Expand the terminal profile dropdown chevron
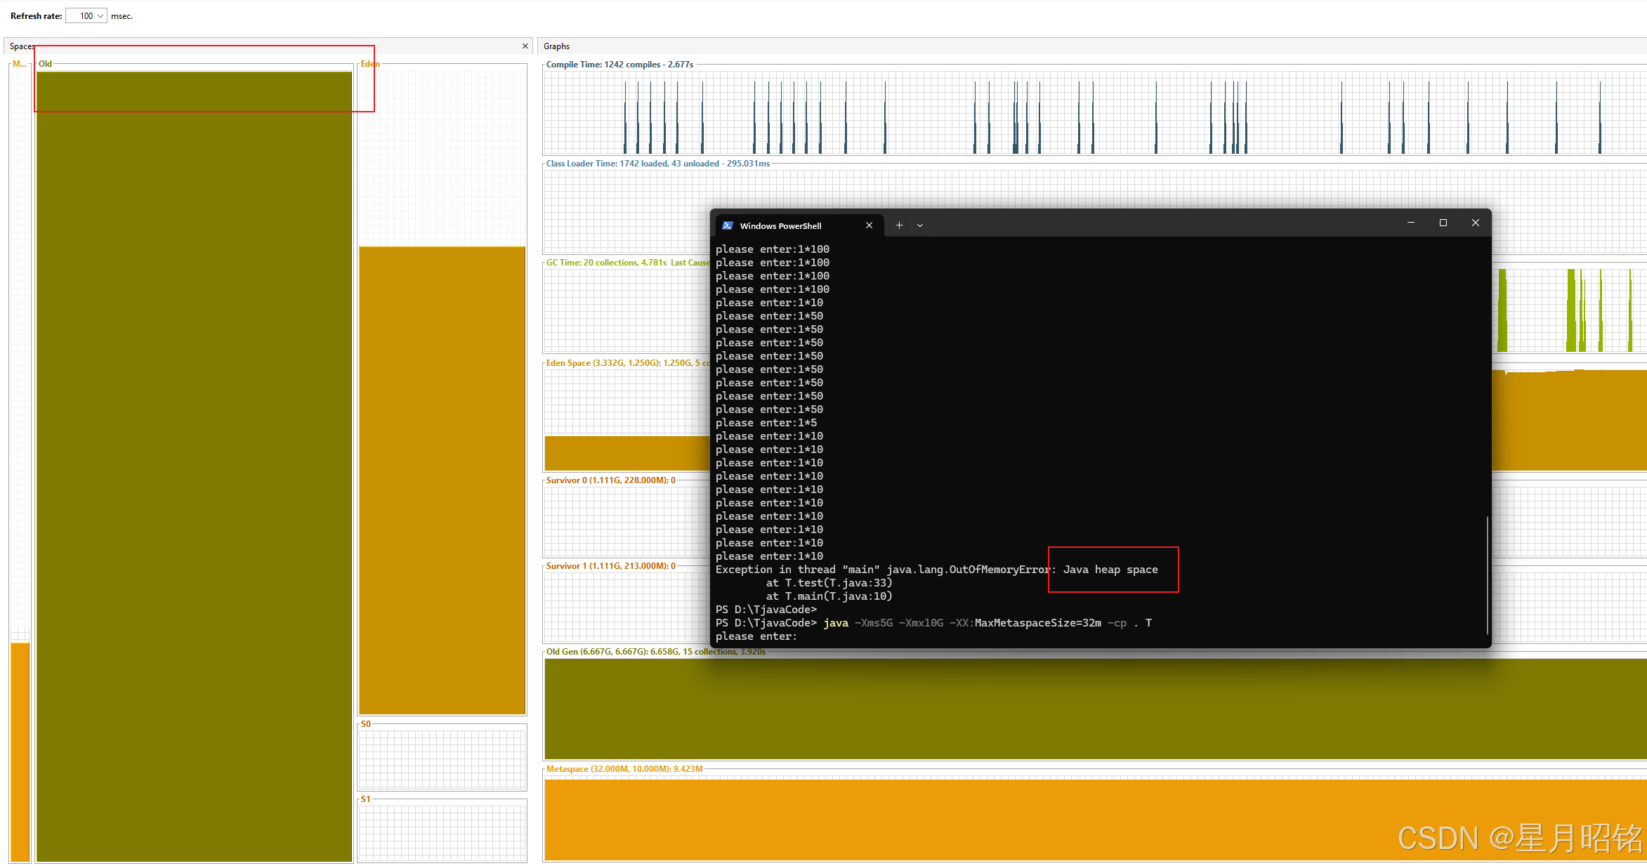The width and height of the screenshot is (1647, 866). tap(920, 225)
